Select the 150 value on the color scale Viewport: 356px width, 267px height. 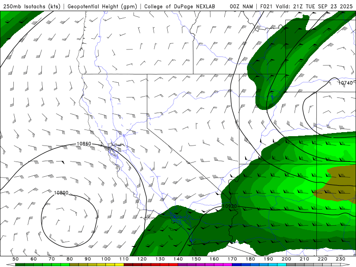[196, 259]
